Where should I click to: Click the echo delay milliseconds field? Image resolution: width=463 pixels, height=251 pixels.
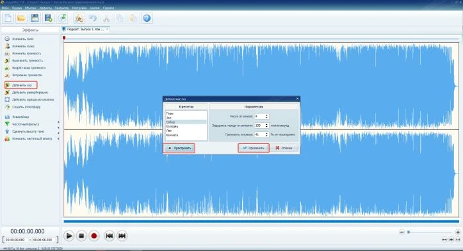point(259,126)
